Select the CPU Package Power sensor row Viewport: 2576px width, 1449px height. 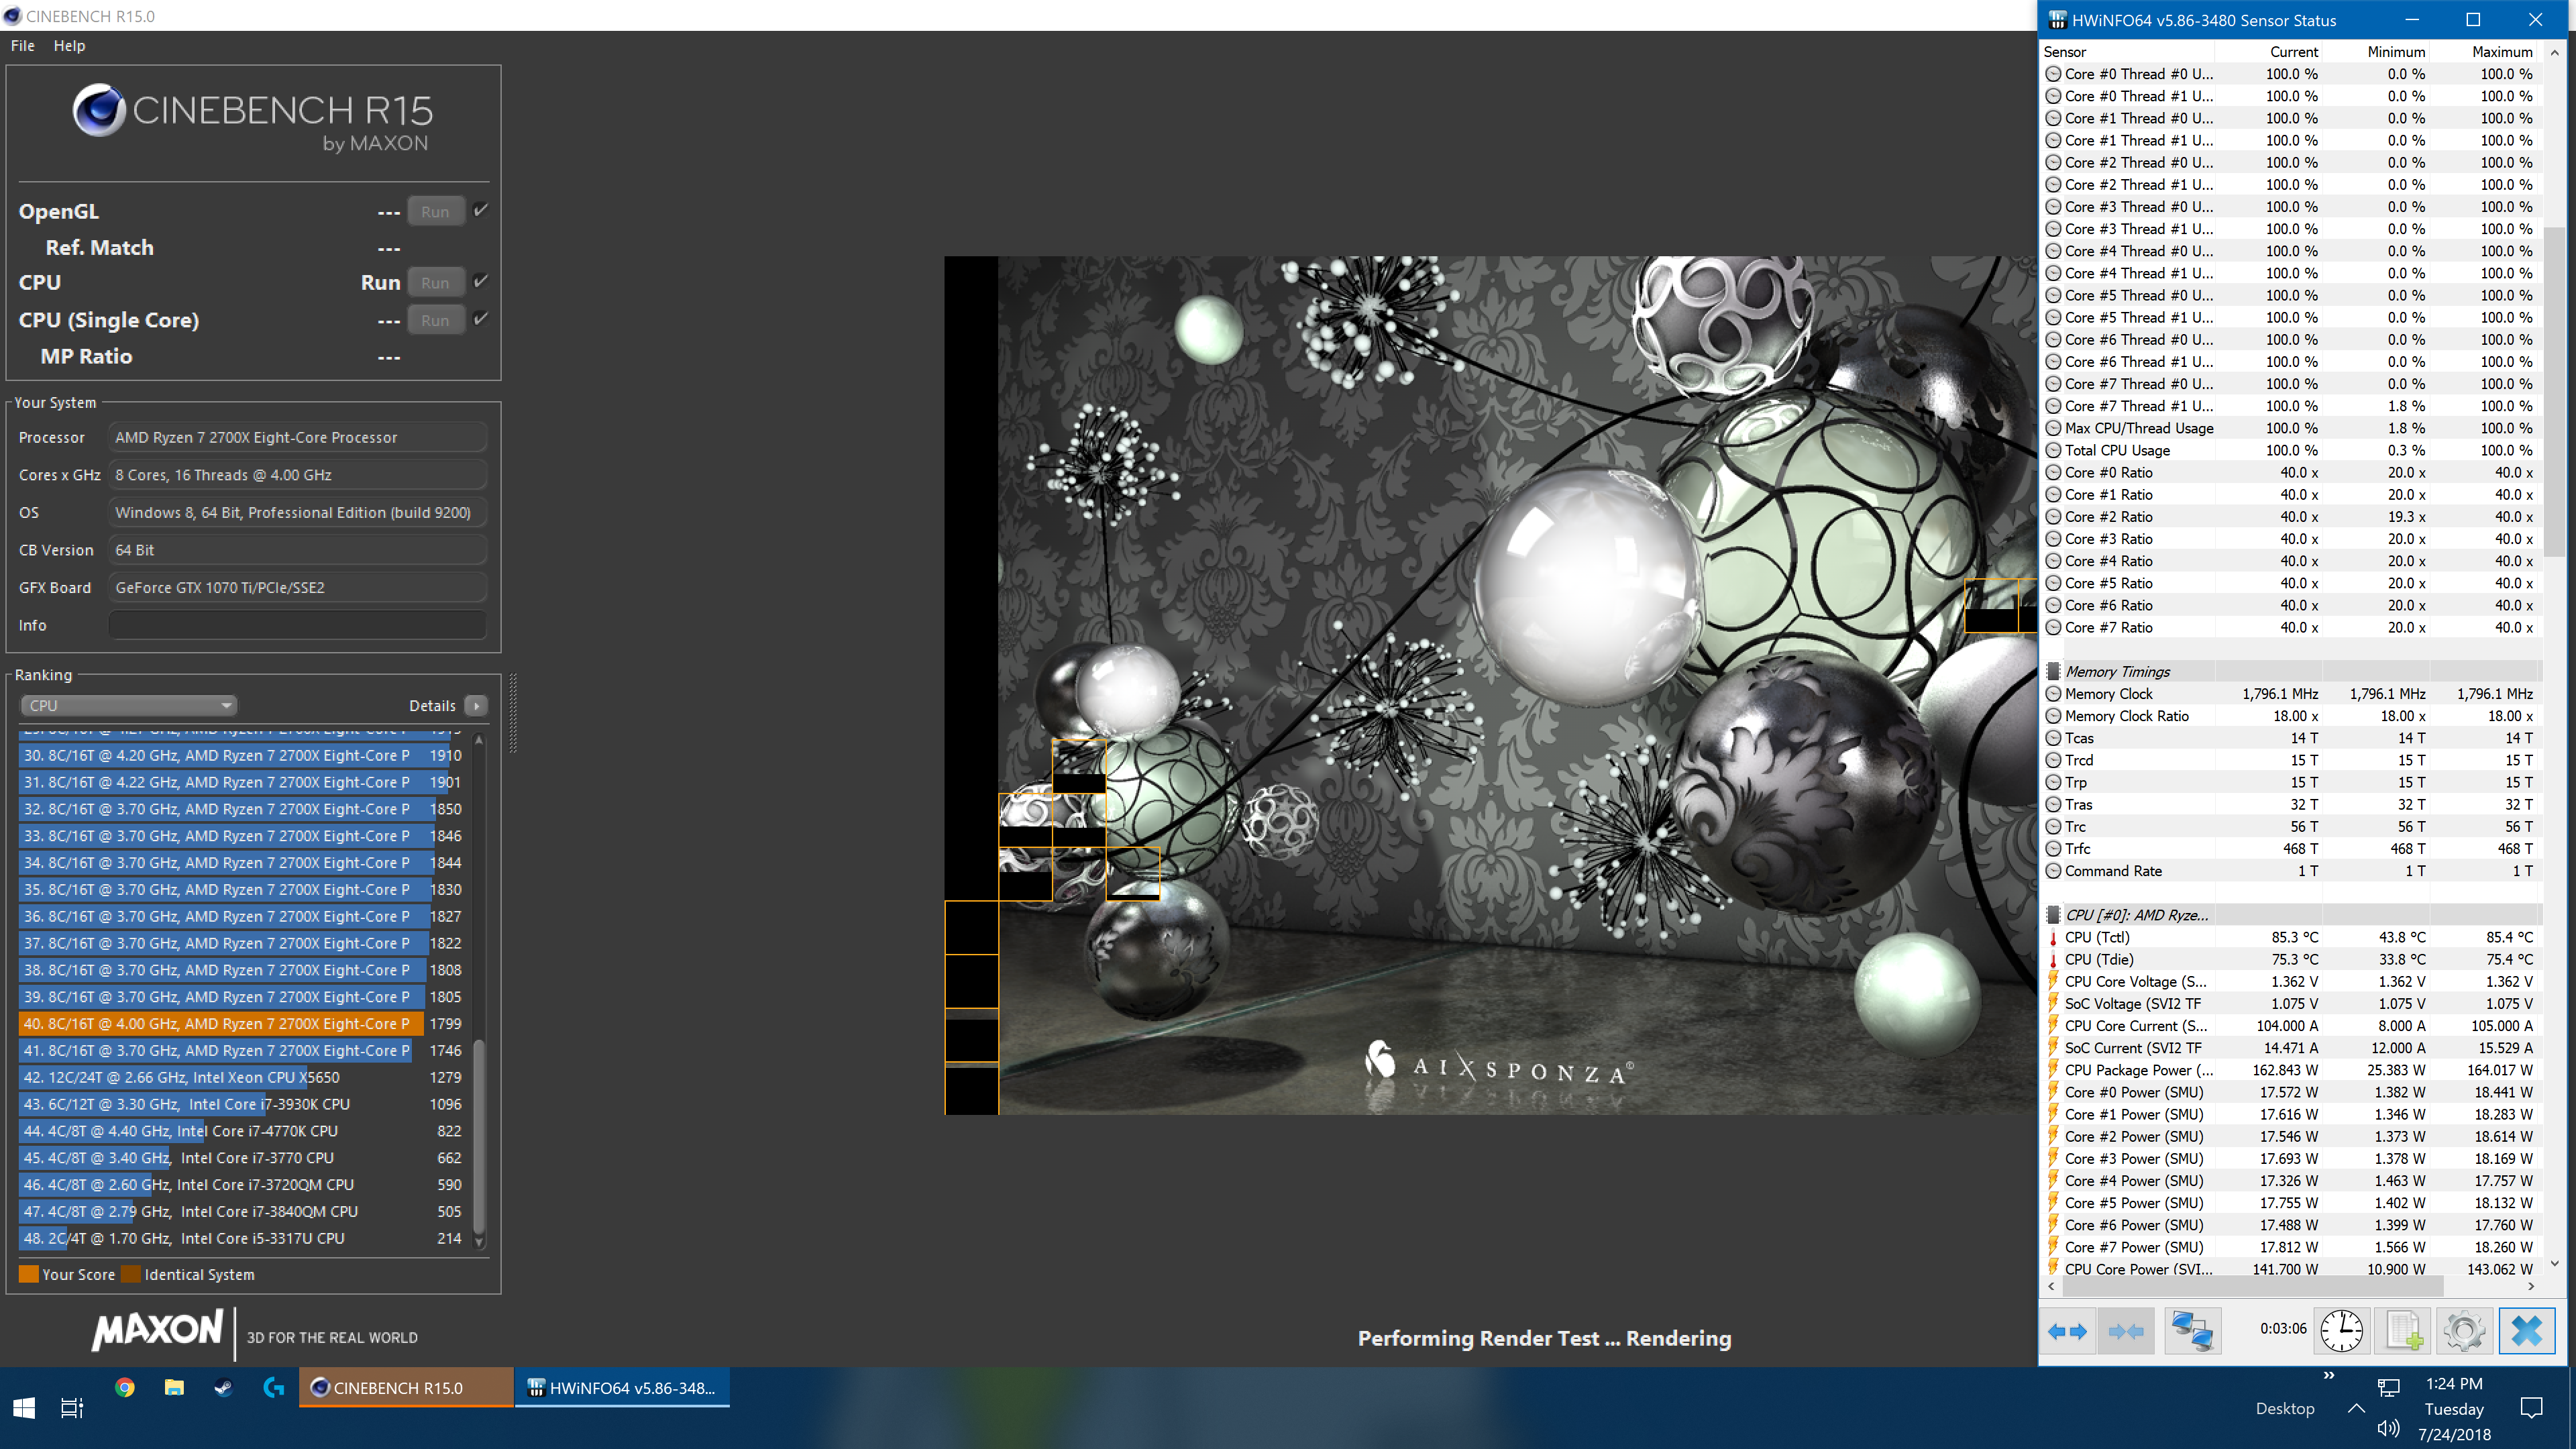(2290, 1070)
